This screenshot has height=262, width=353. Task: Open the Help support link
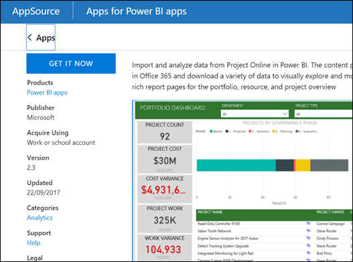[33, 243]
